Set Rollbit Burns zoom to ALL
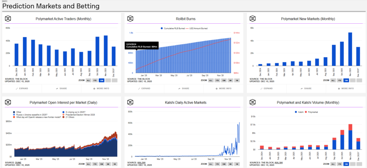367x168 pixels. tap(210, 80)
